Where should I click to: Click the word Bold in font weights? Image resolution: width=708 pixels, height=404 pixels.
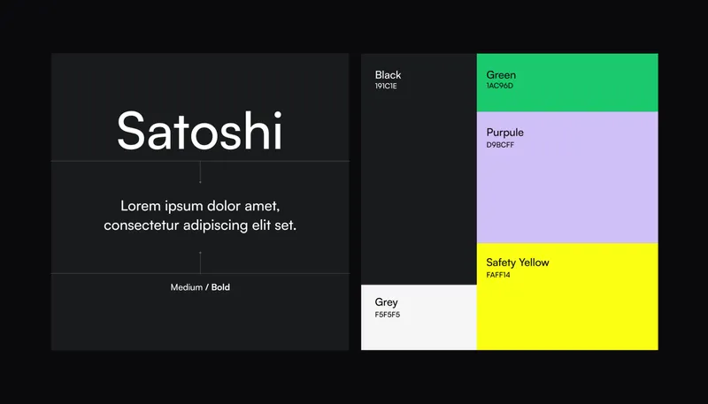click(x=220, y=287)
